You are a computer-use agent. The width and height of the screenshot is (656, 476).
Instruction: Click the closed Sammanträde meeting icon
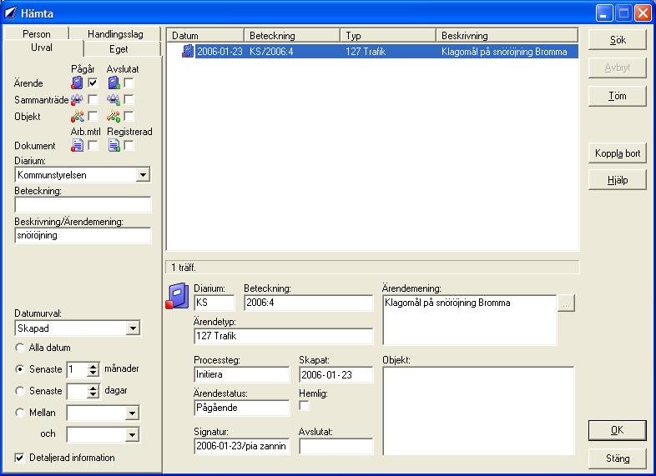tap(114, 99)
